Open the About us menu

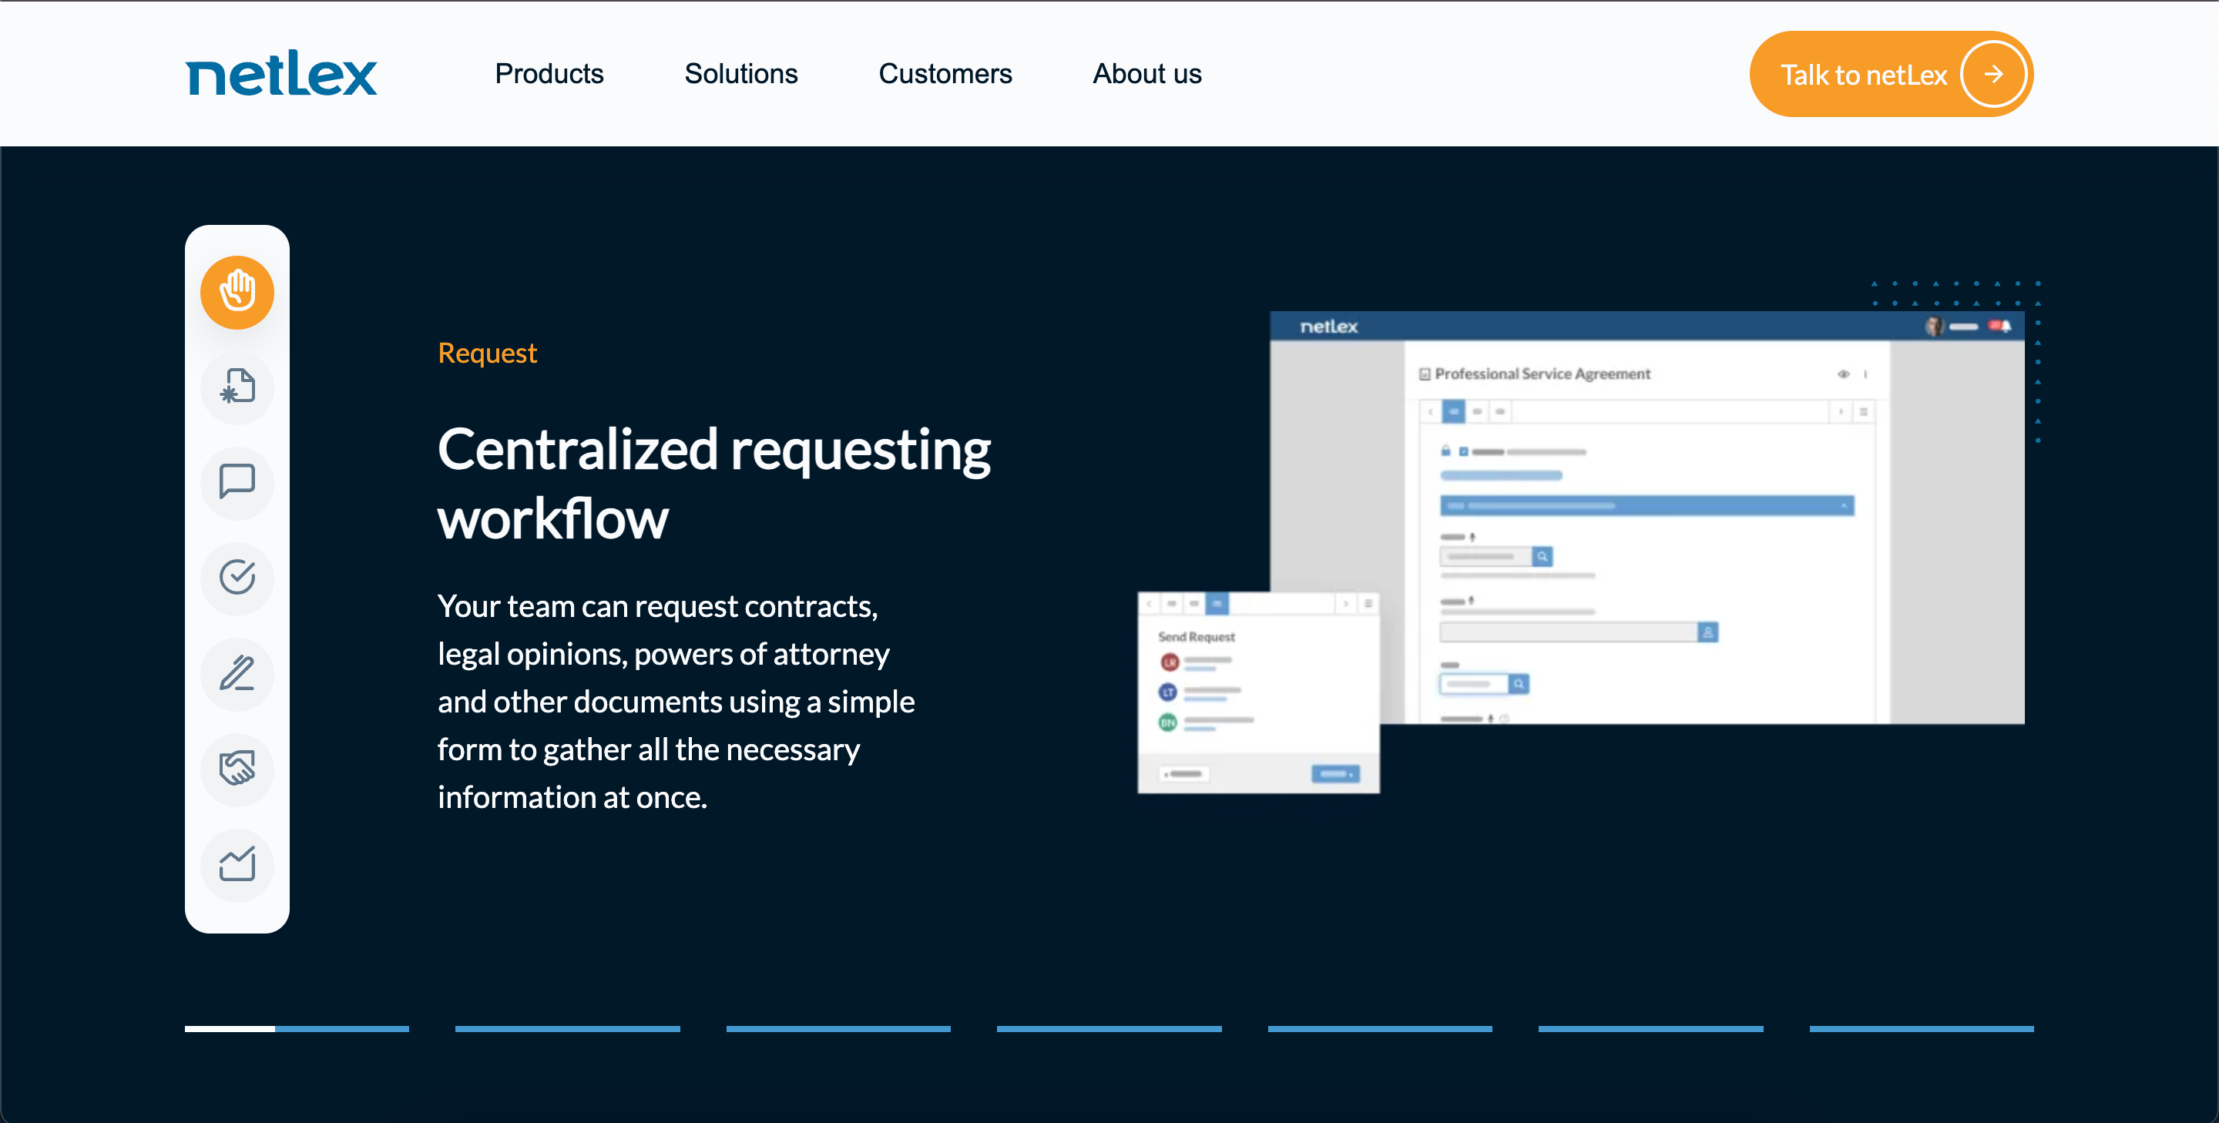tap(1146, 74)
